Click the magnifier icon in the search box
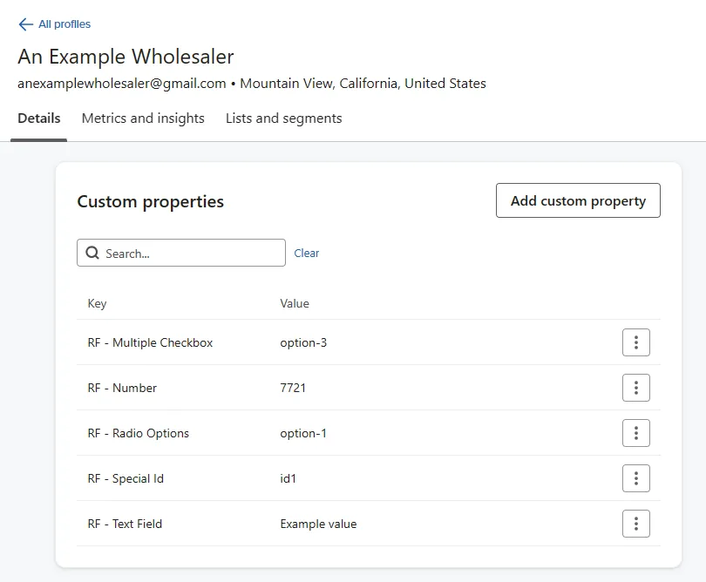This screenshot has height=582, width=706. 92,253
